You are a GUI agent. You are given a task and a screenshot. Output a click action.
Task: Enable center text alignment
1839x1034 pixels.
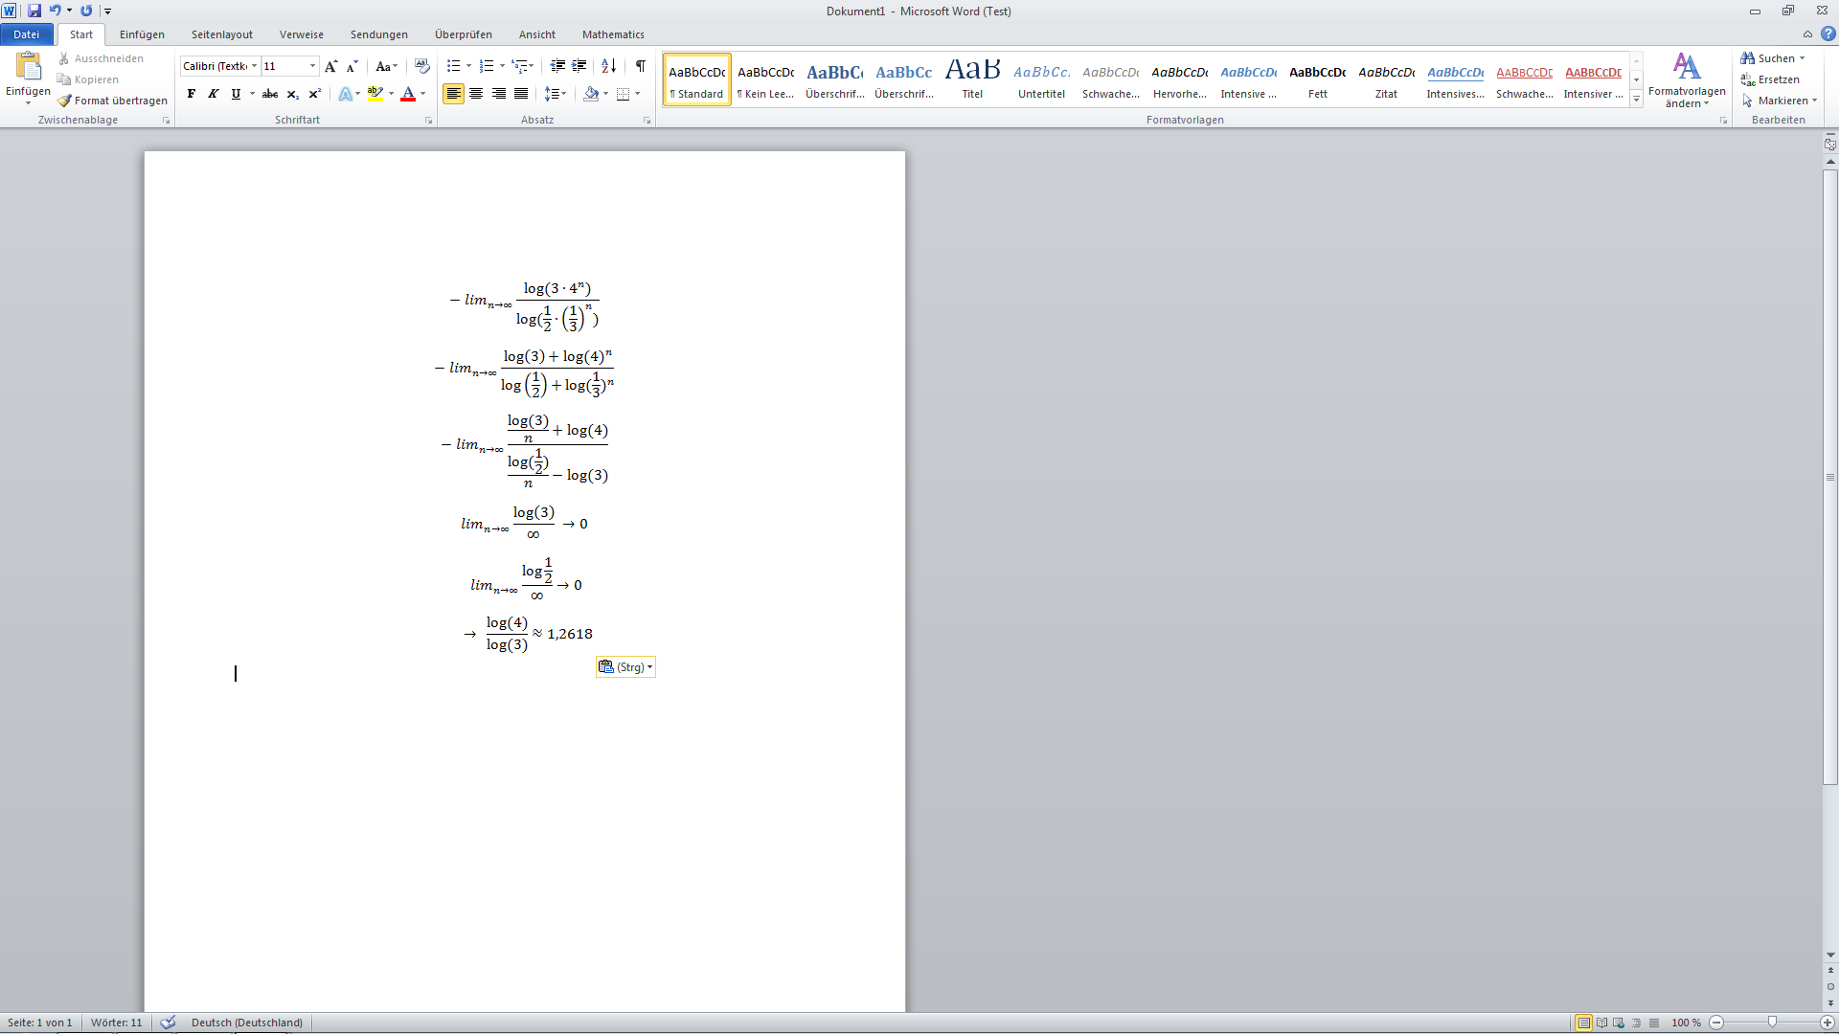pos(476,94)
